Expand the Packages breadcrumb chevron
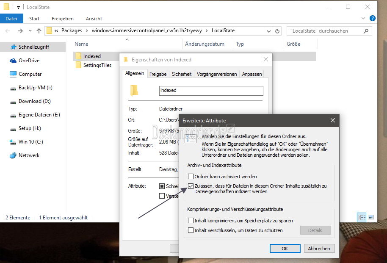 point(87,30)
